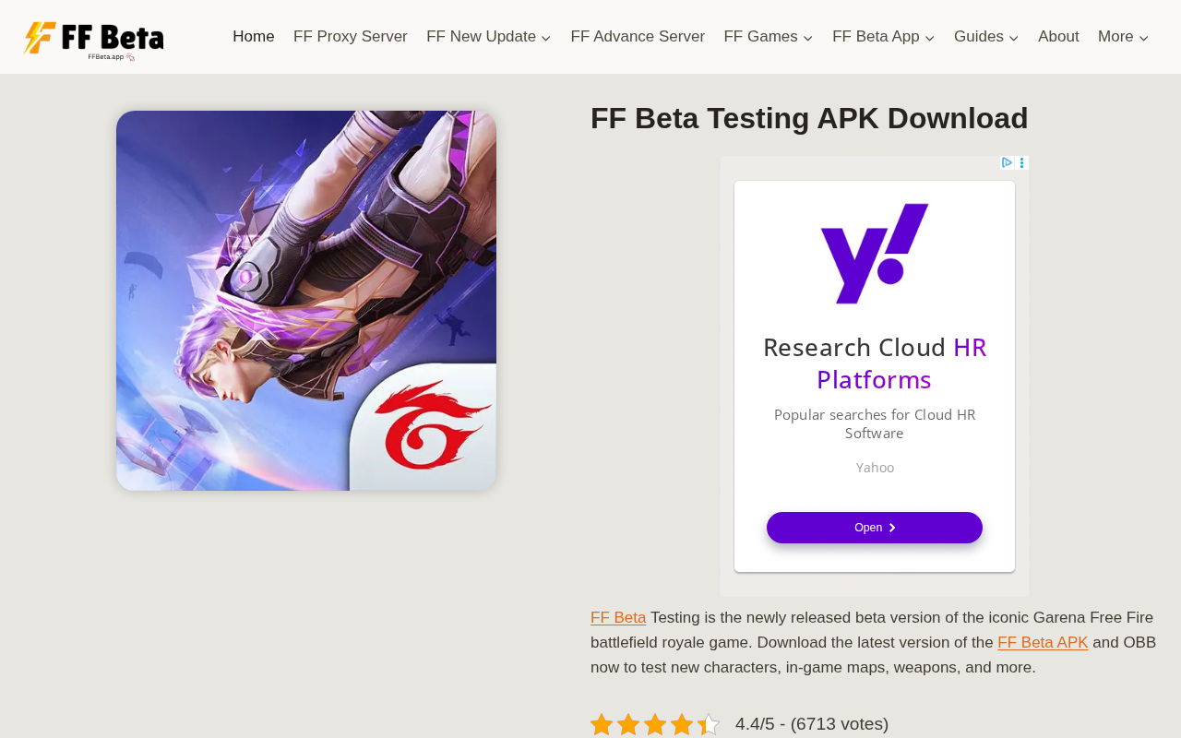1181x738 pixels.
Task: Click the FF Beta site logo
Action: [93, 41]
